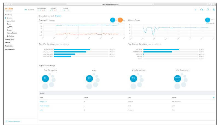
Task: Click the aruba logo
Action: tap(9, 9)
